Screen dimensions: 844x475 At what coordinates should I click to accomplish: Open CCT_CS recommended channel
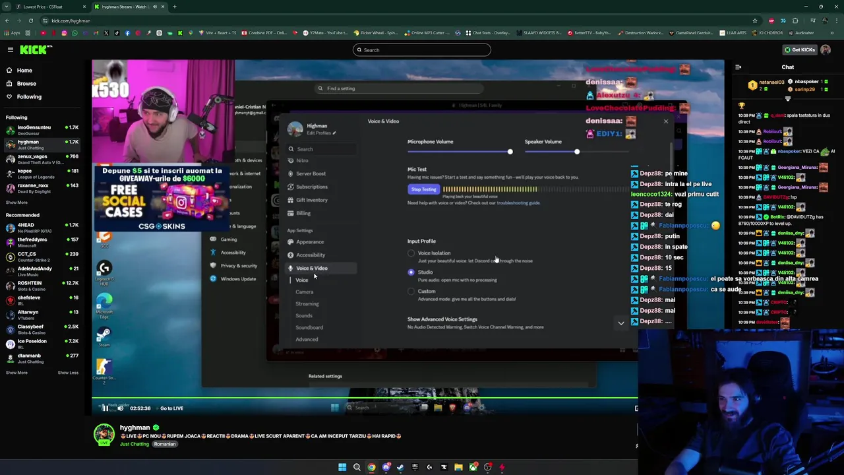[43, 257]
